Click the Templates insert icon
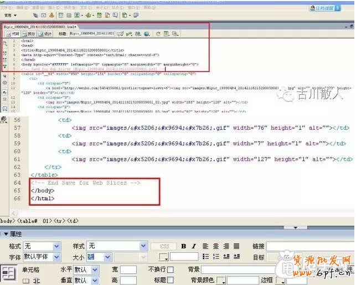356x285 pixels. coord(125,15)
